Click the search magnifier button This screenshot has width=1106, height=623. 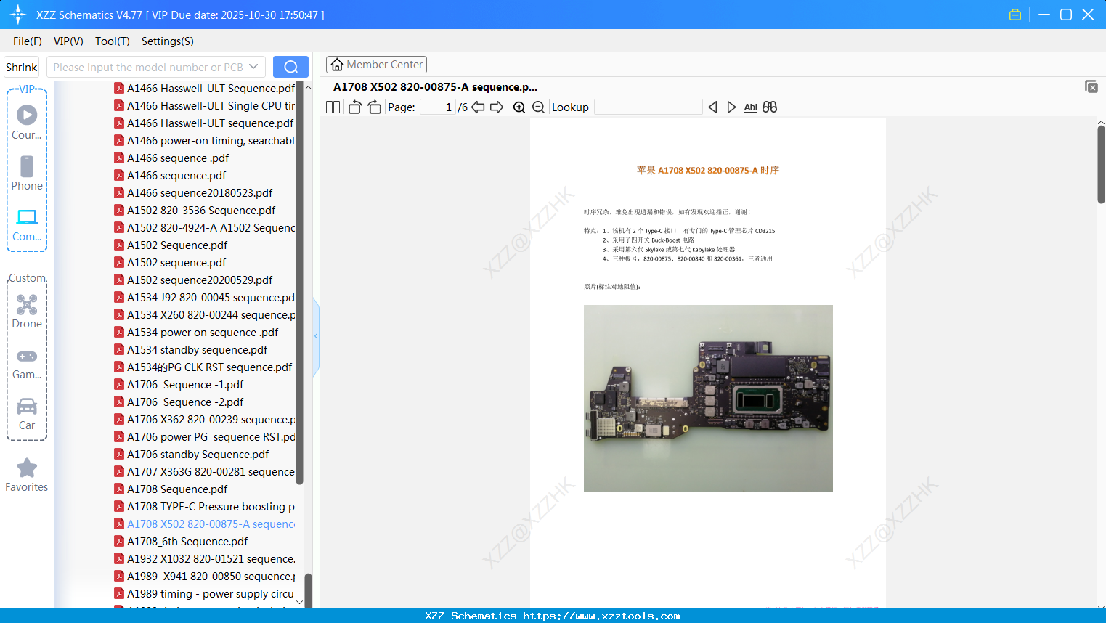[290, 67]
